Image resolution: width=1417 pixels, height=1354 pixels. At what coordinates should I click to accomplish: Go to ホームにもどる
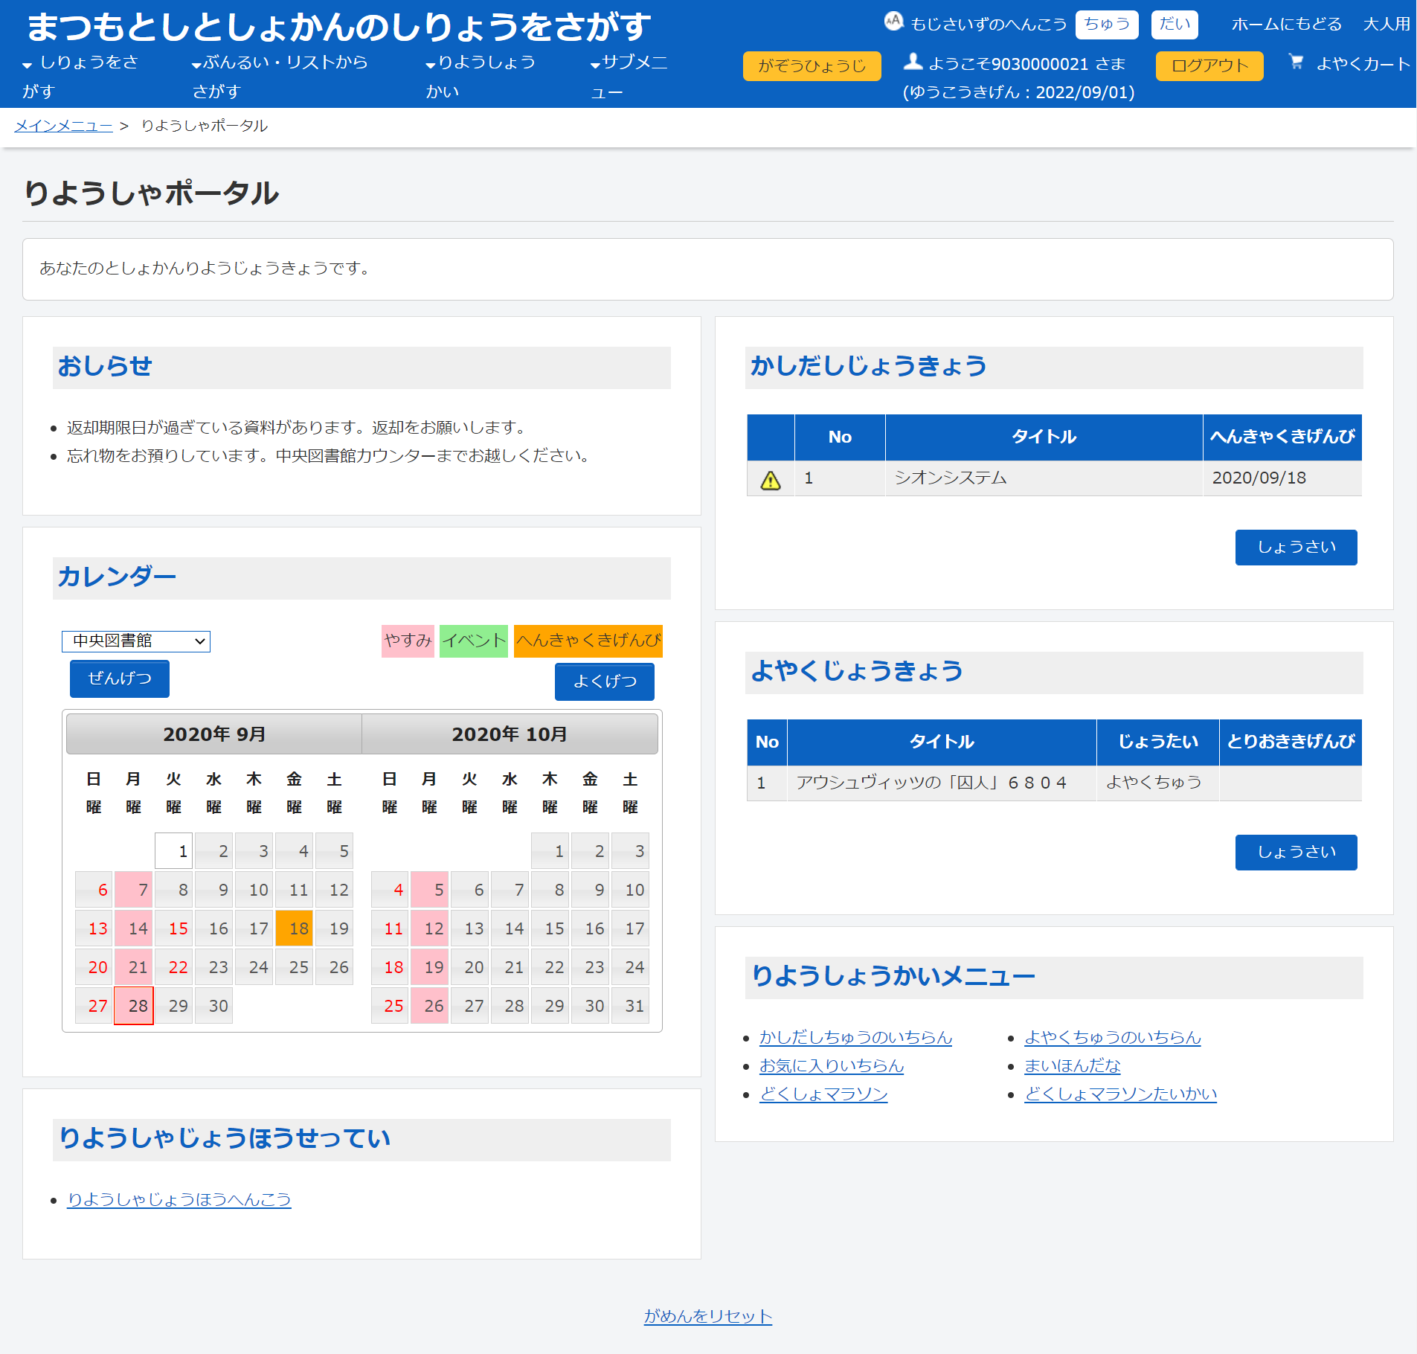point(1287,25)
